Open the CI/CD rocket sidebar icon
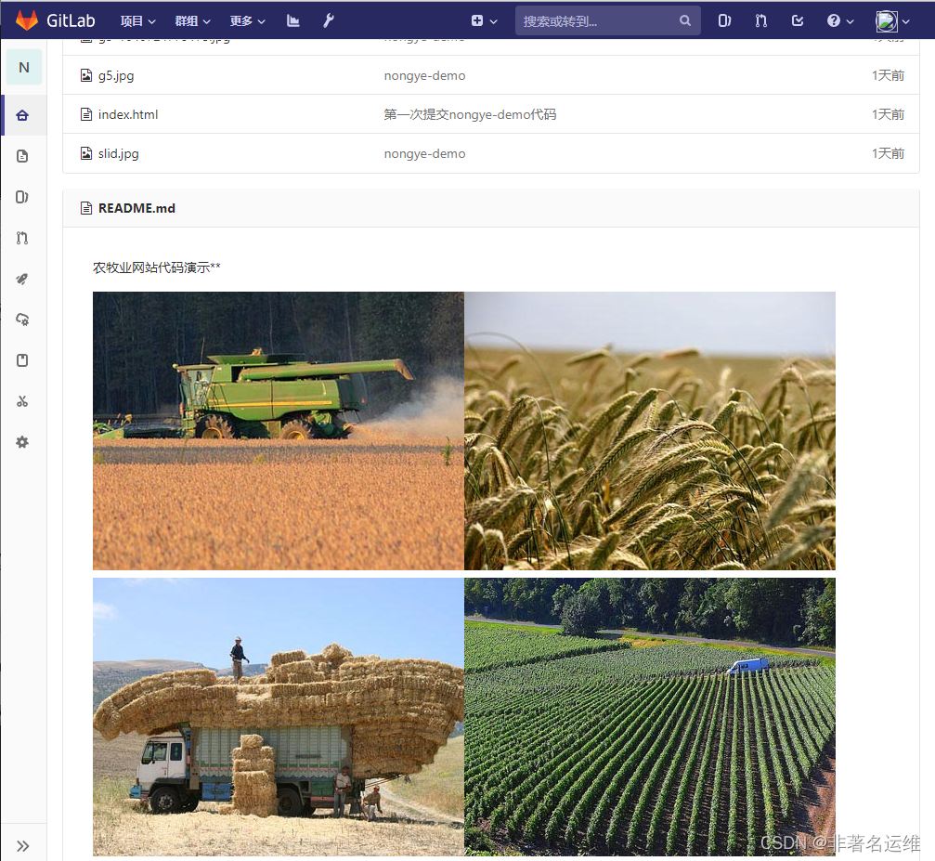The image size is (935, 861). click(x=22, y=279)
